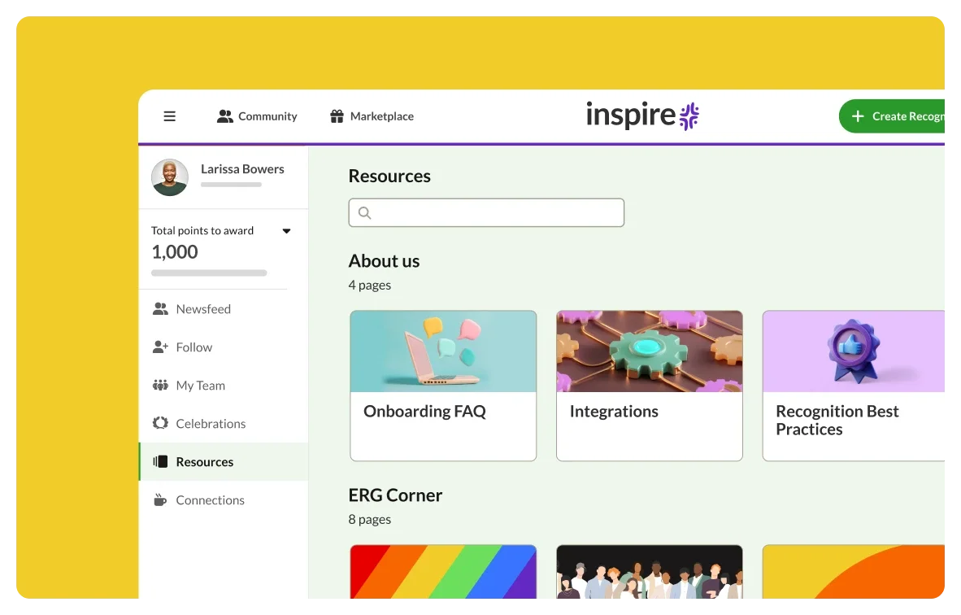Click the inspire logo

point(642,116)
